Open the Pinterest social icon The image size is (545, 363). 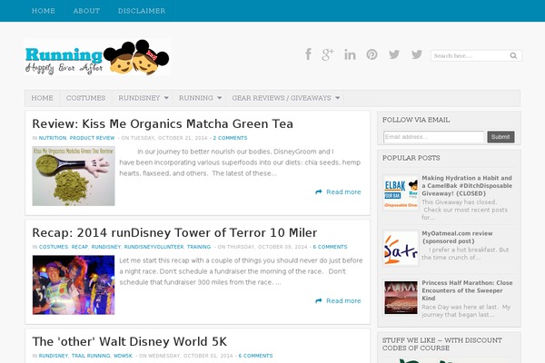[372, 54]
